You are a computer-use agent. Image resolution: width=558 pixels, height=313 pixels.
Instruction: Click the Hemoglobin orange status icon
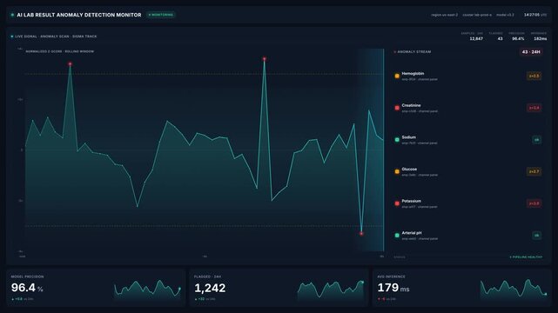click(397, 76)
